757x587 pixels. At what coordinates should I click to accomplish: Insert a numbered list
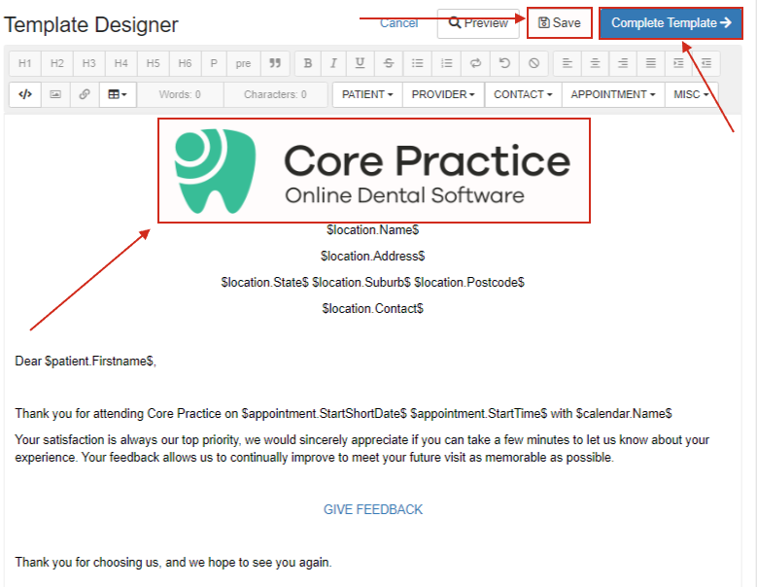click(x=447, y=63)
